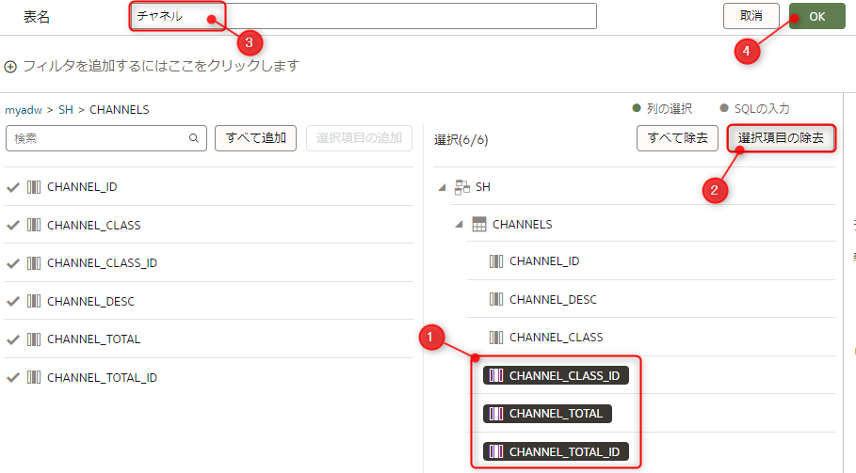Click the 選択項目の除去 button
The image size is (856, 473).
coord(781,138)
